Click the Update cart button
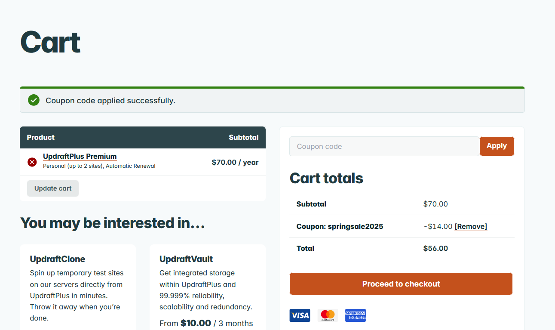The width and height of the screenshot is (555, 330). click(x=53, y=188)
